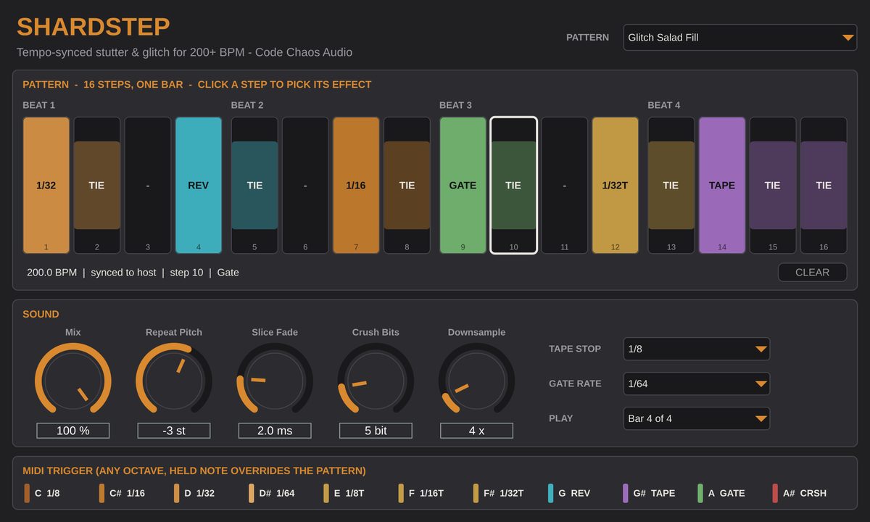This screenshot has width=870, height=522.
Task: Click the CLEAR pattern button
Action: pyautogui.click(x=812, y=273)
